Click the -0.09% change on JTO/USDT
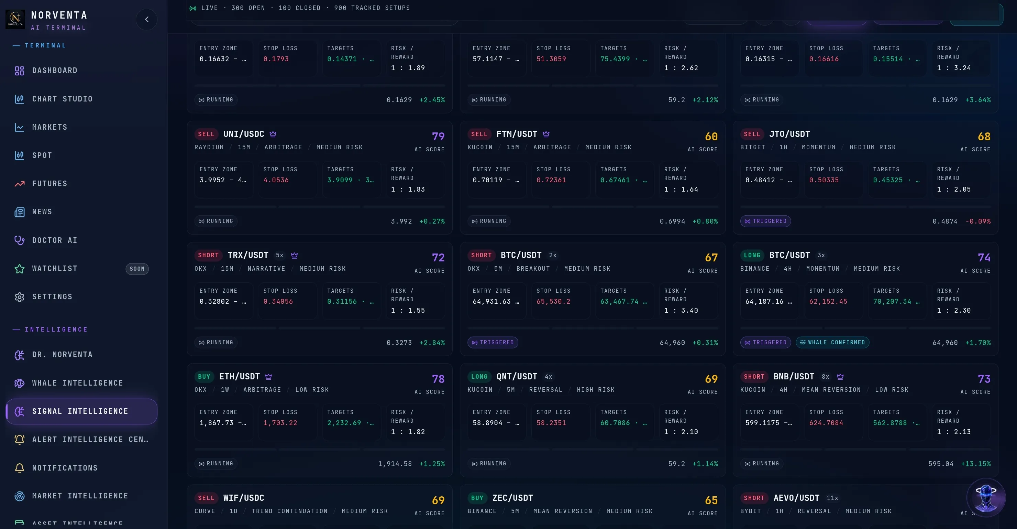Screen dimensions: 1017x529 click(x=978, y=221)
